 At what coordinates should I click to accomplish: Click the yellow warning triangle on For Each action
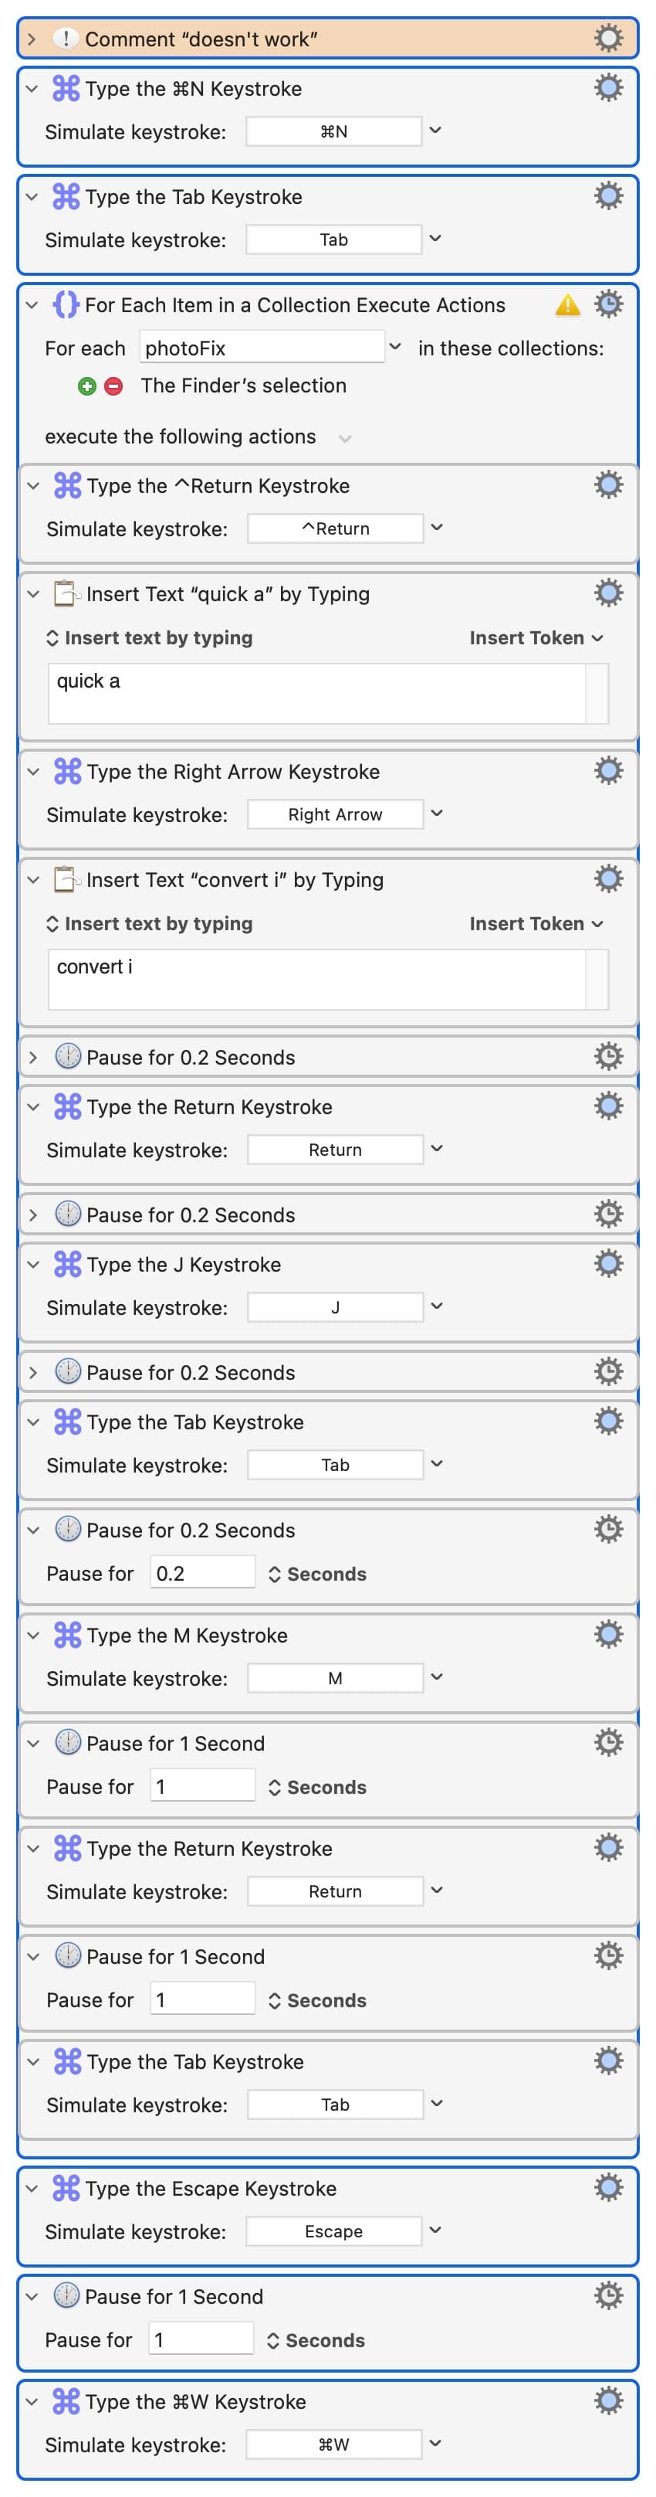(568, 306)
